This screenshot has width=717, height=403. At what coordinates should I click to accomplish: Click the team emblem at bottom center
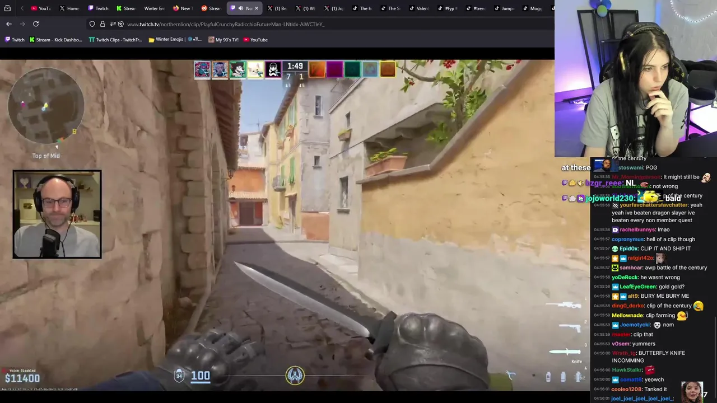click(295, 376)
